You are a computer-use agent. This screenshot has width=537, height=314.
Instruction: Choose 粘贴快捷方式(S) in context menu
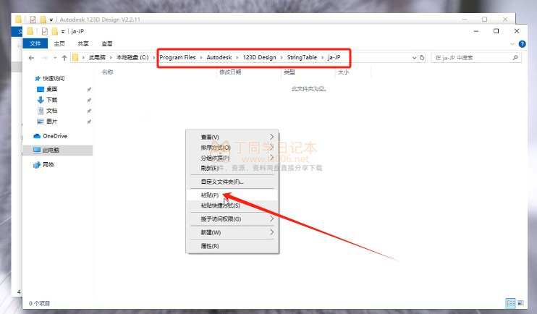click(x=232, y=205)
